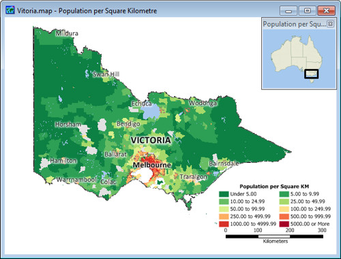Minimize the Vitoria.map window
The width and height of the screenshot is (341, 259).
click(x=288, y=11)
